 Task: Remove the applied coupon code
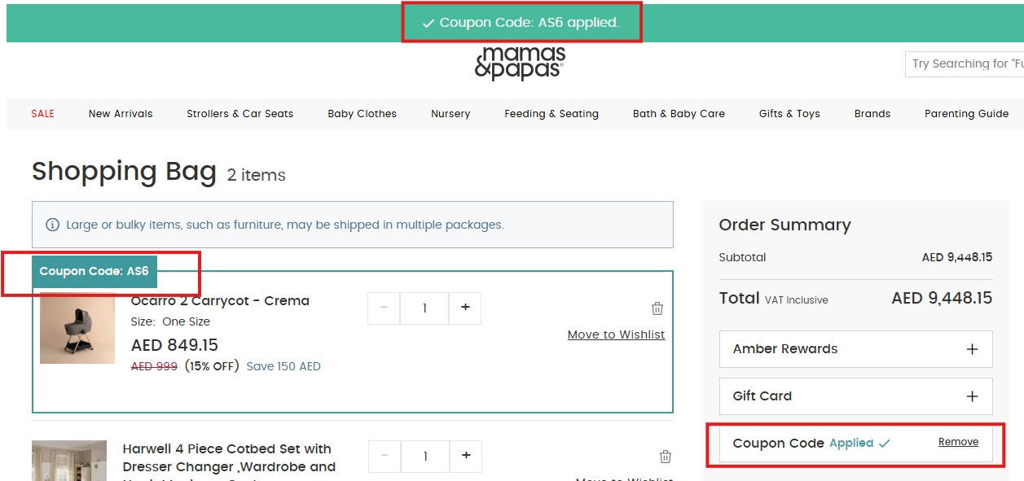coord(958,442)
